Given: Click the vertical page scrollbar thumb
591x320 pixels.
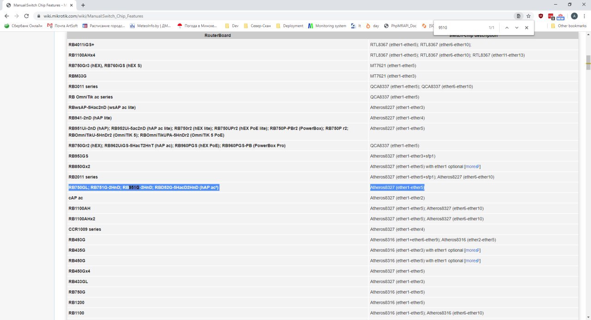Looking at the screenshot, I should pos(588,62).
